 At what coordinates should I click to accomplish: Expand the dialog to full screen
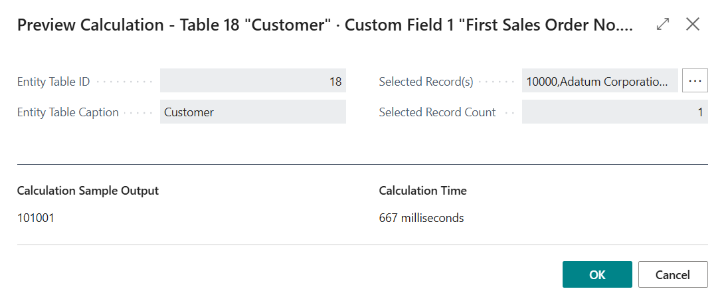(662, 25)
